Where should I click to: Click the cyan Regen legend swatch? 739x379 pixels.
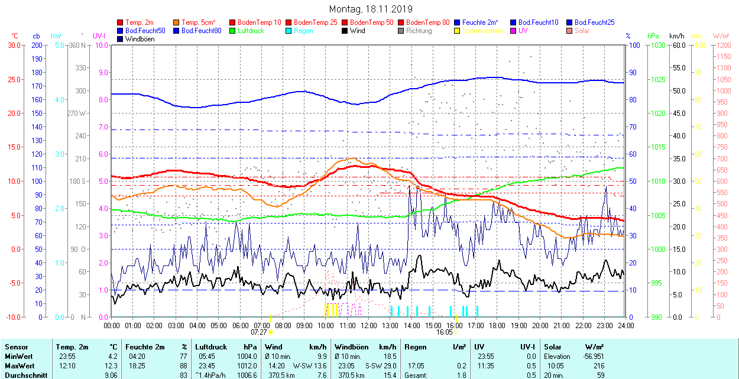pos(289,31)
